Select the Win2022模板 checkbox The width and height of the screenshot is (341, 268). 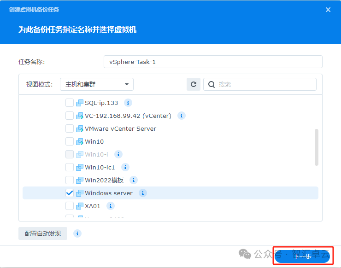click(x=70, y=180)
